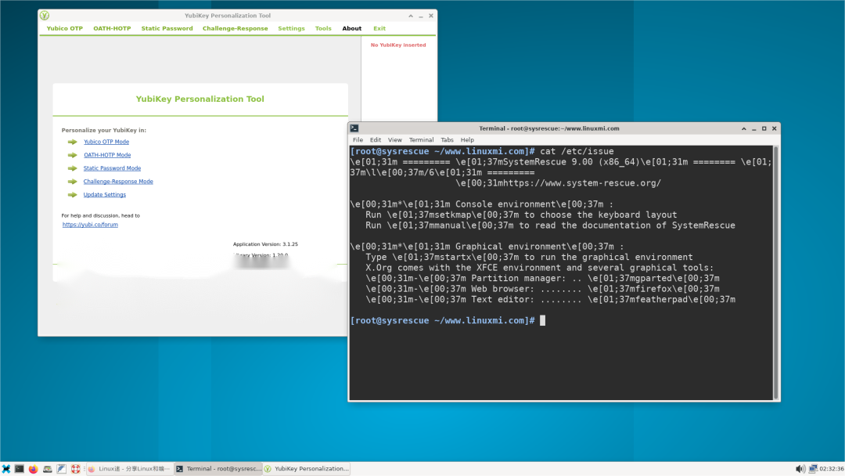Image resolution: width=845 pixels, height=476 pixels.
Task: Follow the Challenge-Response Mode link
Action: pos(118,182)
